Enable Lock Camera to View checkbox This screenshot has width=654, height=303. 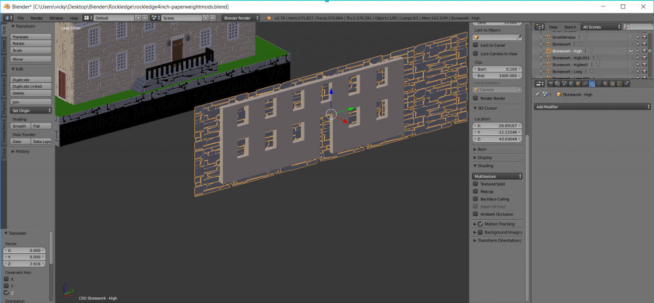(475, 54)
